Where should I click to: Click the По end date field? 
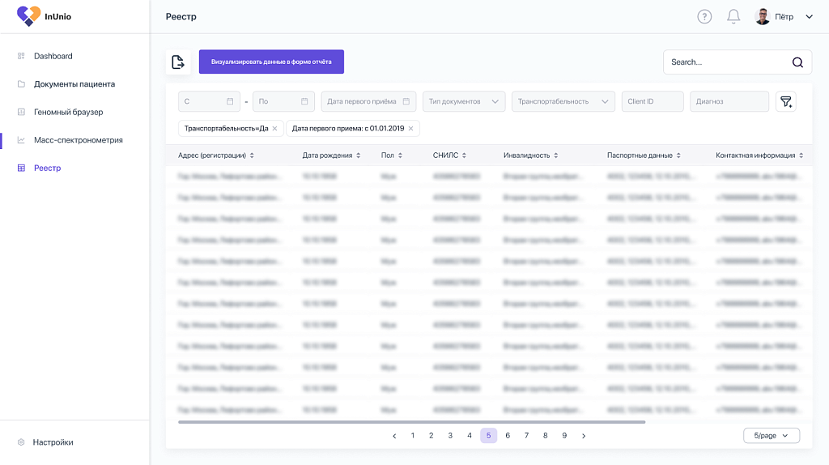click(283, 101)
